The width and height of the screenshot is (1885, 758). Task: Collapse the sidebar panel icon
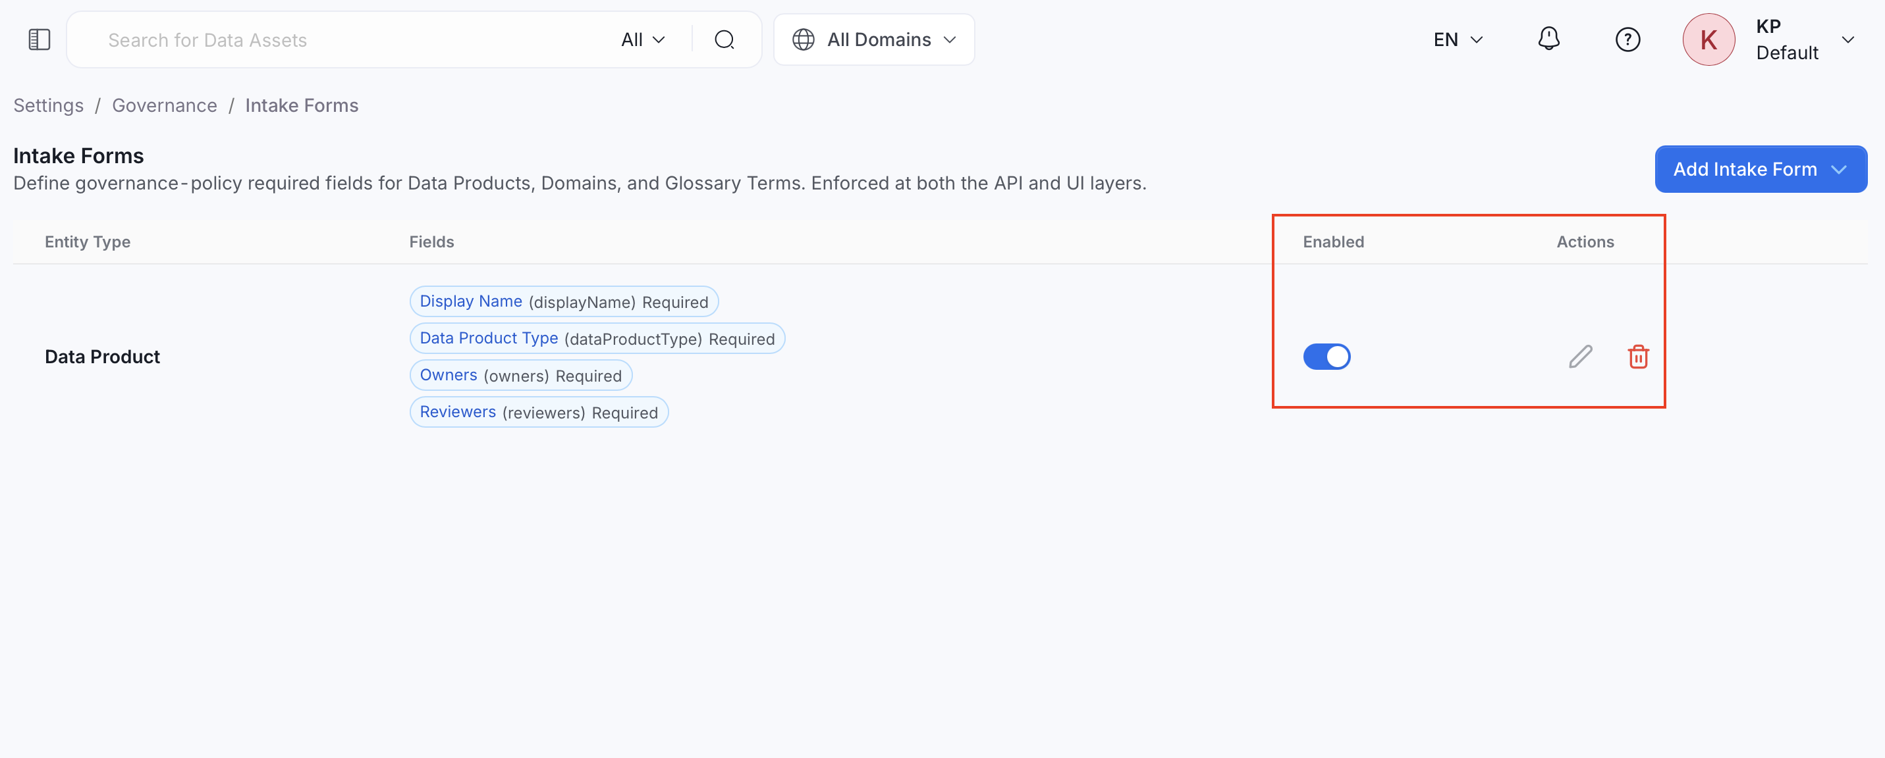pos(40,39)
